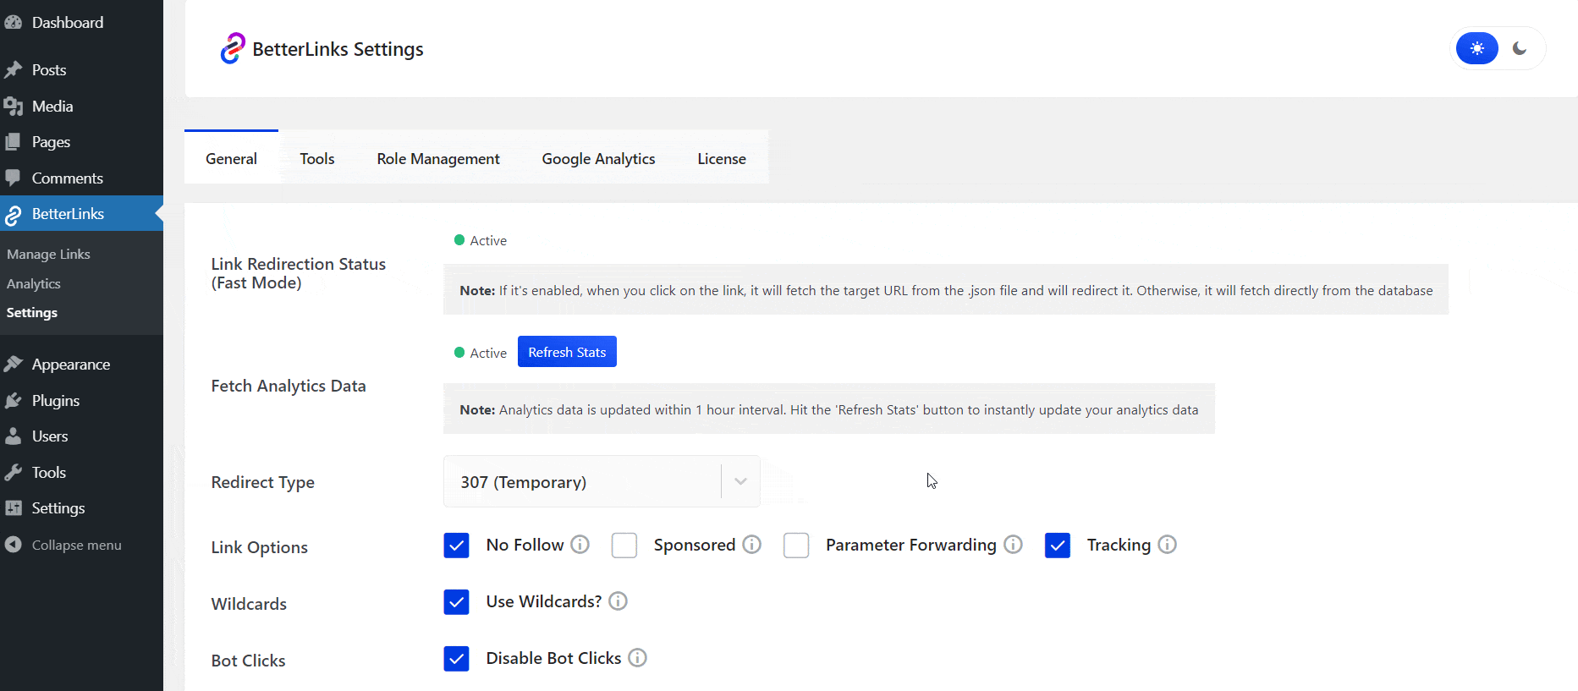Viewport: 1578px width, 691px height.
Task: Click the Link Redirection Status (Fast Mode) label
Action: tap(299, 273)
